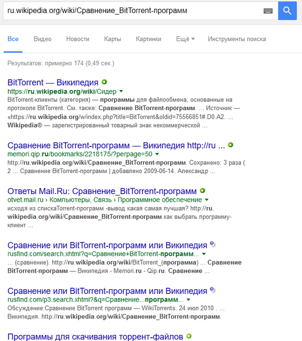302x341 pixels.
Task: Expand dropdown arrow next to memori.qip.ru URL
Action: pos(157,154)
